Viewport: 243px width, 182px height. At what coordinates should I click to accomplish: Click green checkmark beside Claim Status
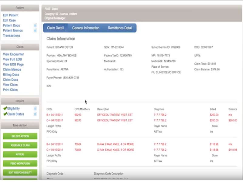(5, 114)
